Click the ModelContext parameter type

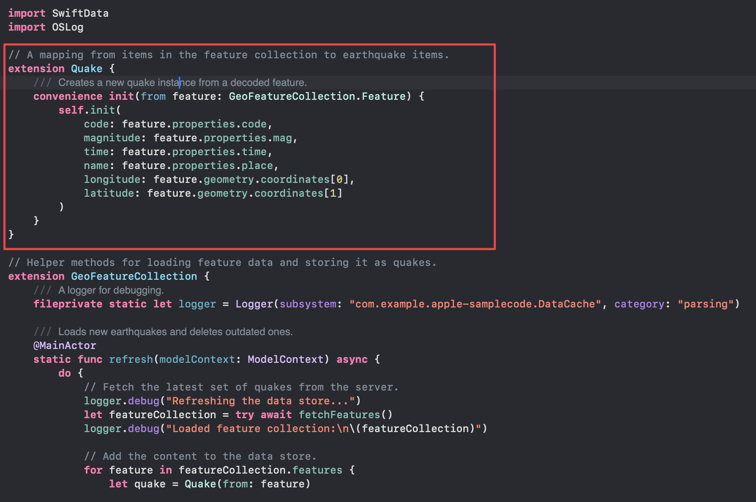tap(285, 359)
